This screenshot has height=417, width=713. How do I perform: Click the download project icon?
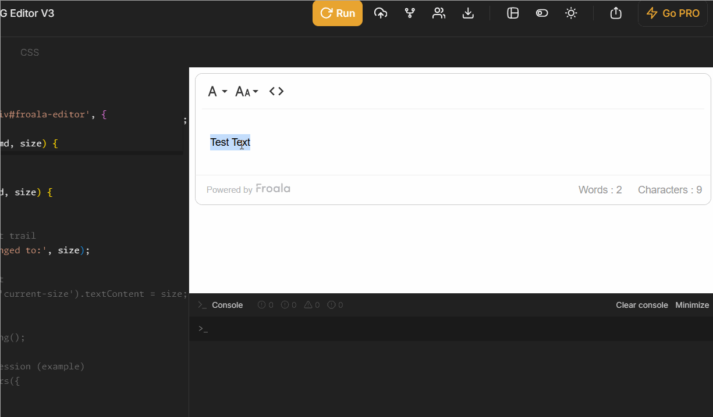click(x=468, y=13)
